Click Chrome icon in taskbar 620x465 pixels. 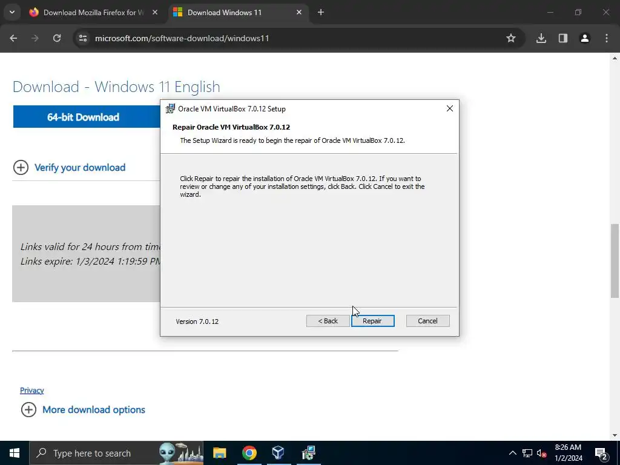point(249,453)
